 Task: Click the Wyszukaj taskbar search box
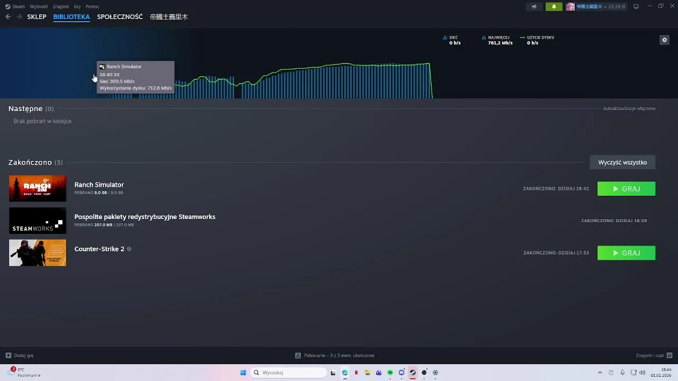pyautogui.click(x=288, y=373)
